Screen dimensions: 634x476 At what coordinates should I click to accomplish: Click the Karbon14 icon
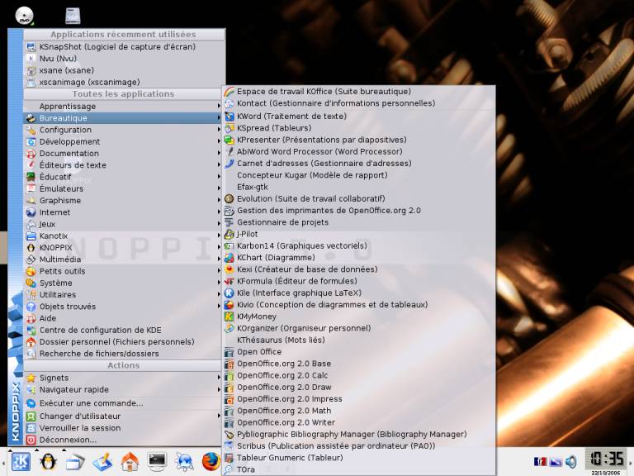click(x=229, y=245)
